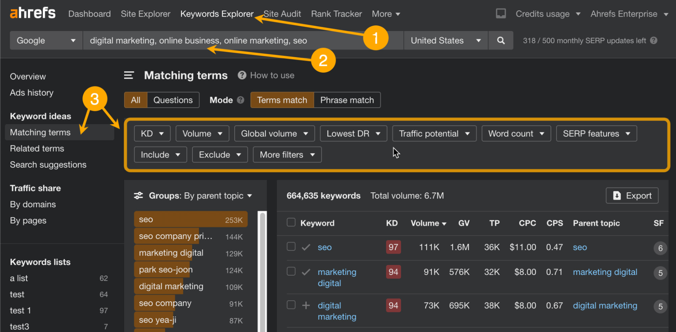Click inside the keyword search input field
This screenshot has width=676, height=332.
(x=237, y=40)
